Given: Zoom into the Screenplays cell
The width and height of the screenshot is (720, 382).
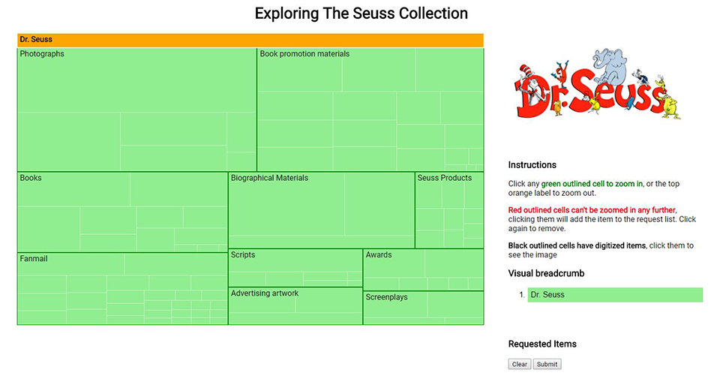Looking at the screenshot, I should [x=423, y=308].
